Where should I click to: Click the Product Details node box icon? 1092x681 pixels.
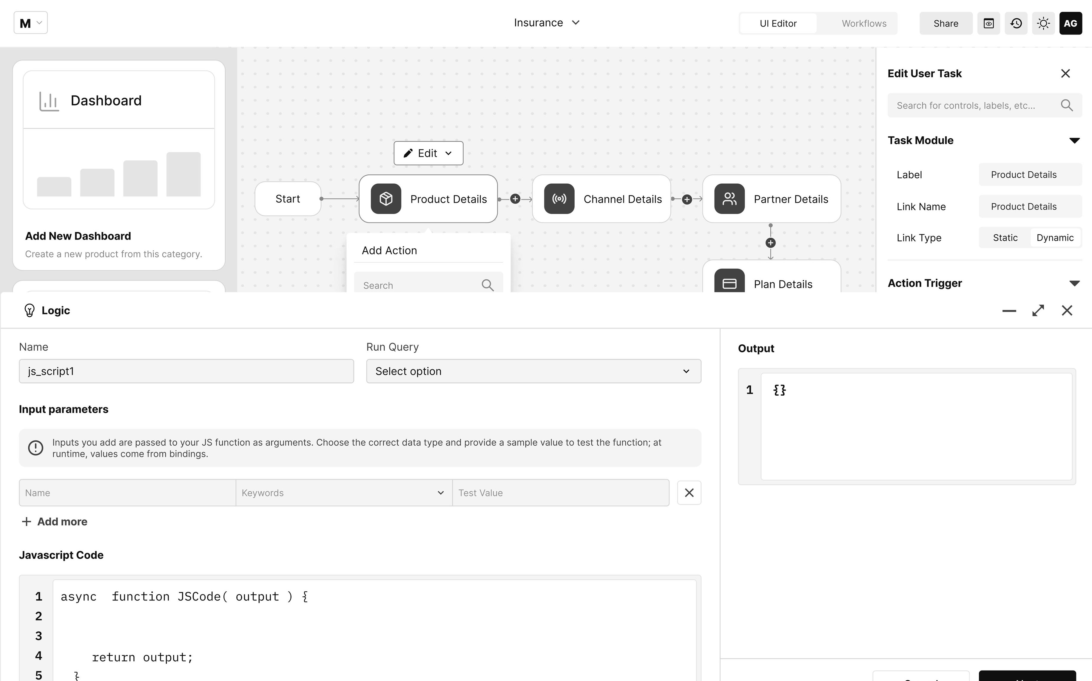386,199
